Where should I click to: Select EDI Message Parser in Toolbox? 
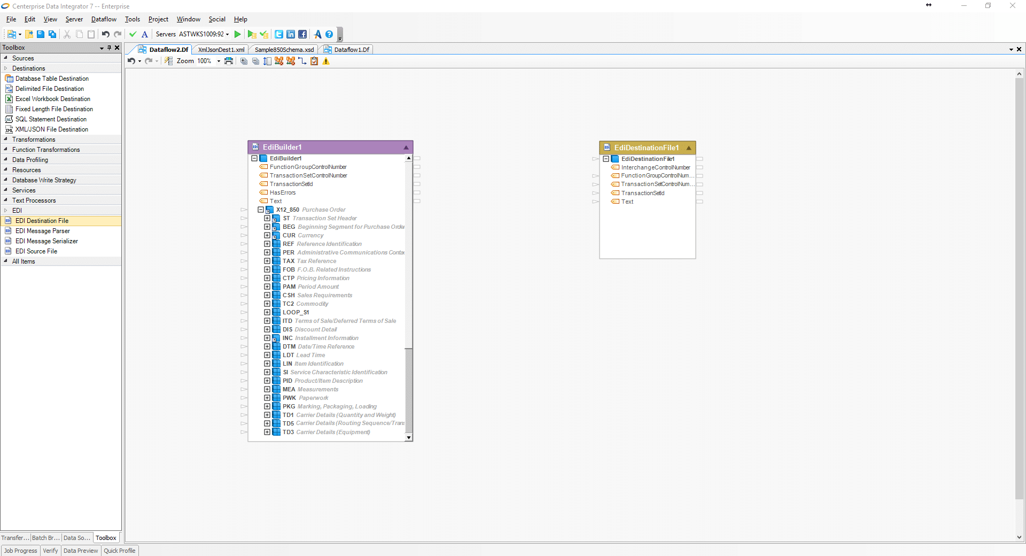pos(43,231)
